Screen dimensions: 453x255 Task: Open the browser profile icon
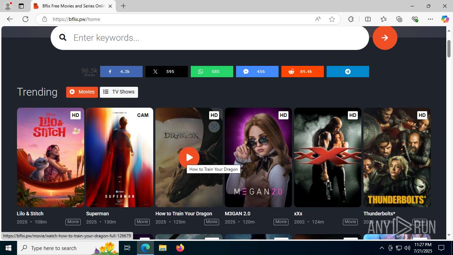[x=8, y=6]
